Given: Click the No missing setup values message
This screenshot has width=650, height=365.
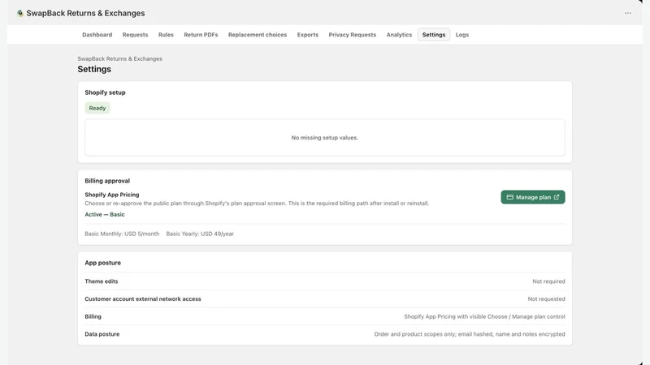Looking at the screenshot, I should click(x=324, y=137).
